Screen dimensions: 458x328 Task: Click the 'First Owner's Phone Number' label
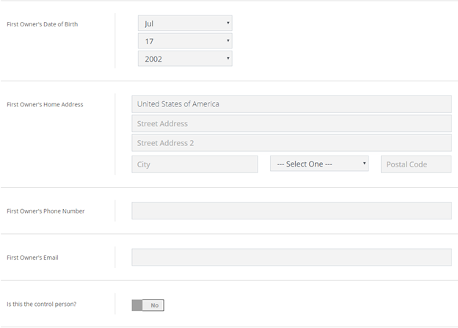[46, 211]
